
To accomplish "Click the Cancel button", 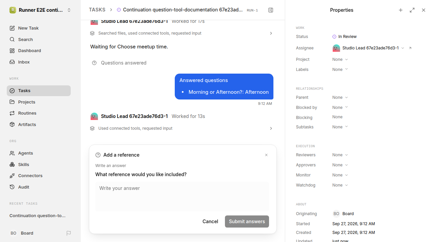I will pyautogui.click(x=210, y=221).
